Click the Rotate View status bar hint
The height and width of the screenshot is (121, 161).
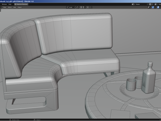(x=14, y=120)
